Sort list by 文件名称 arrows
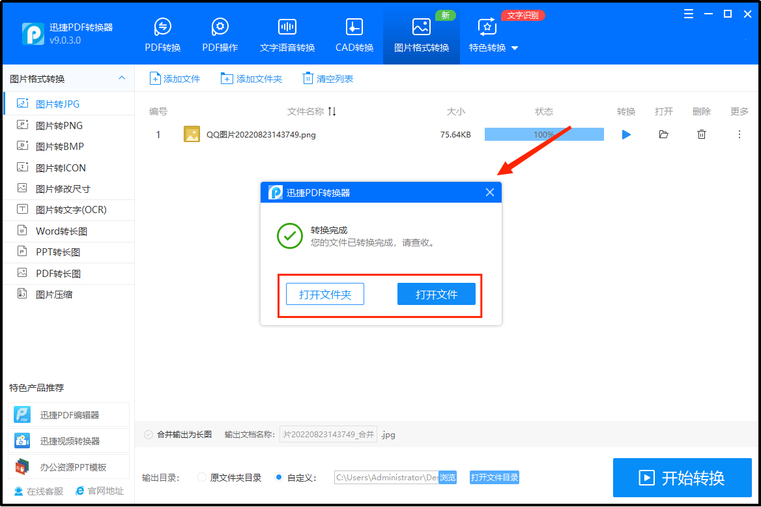The width and height of the screenshot is (761, 507). [x=332, y=111]
